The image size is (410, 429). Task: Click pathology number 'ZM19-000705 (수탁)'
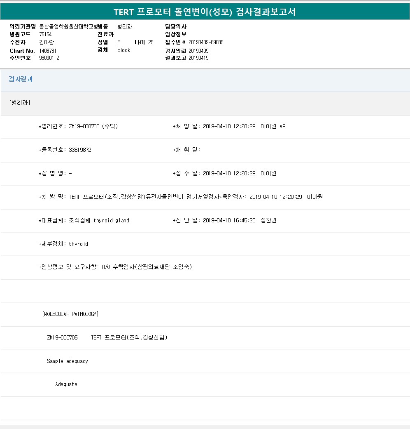(x=93, y=126)
